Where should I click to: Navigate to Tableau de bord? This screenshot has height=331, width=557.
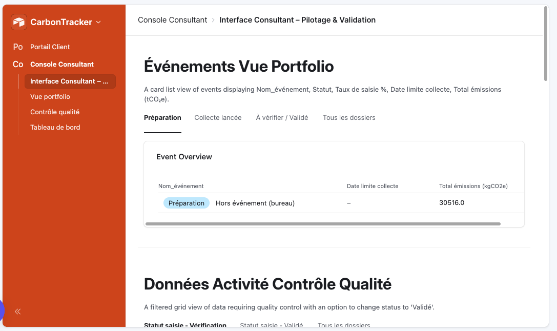[x=55, y=127]
